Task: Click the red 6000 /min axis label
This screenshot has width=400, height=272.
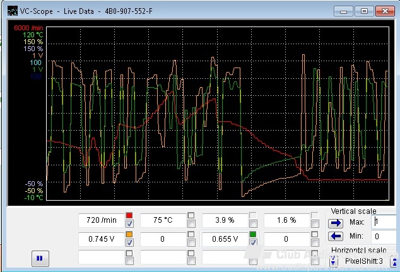Action: point(28,28)
